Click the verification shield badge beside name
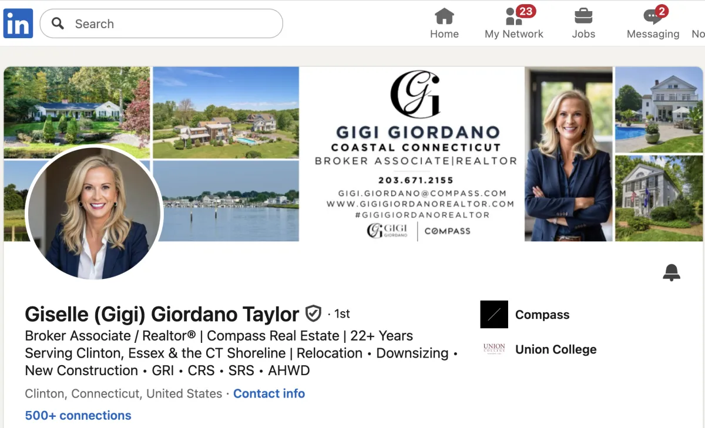 coord(313,314)
